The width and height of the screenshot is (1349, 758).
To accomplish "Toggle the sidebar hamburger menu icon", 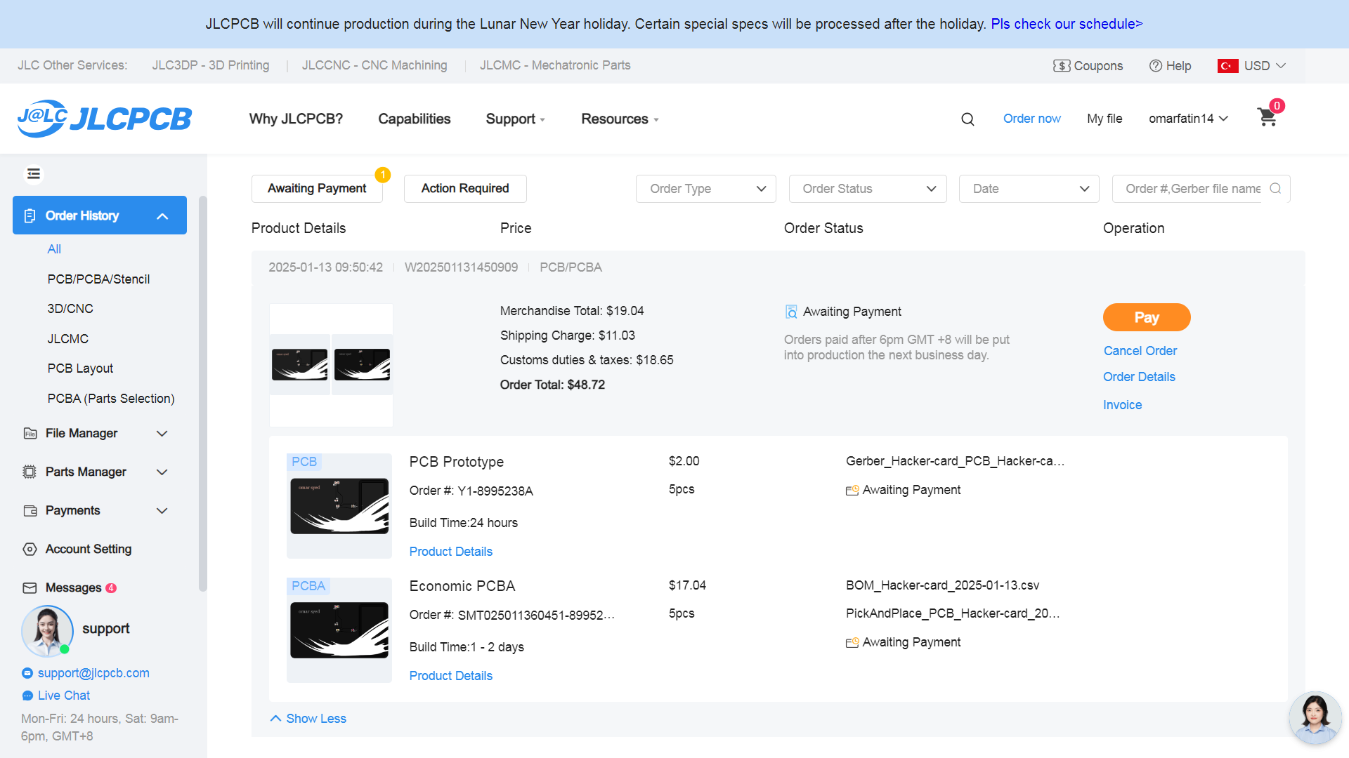I will 34,174.
